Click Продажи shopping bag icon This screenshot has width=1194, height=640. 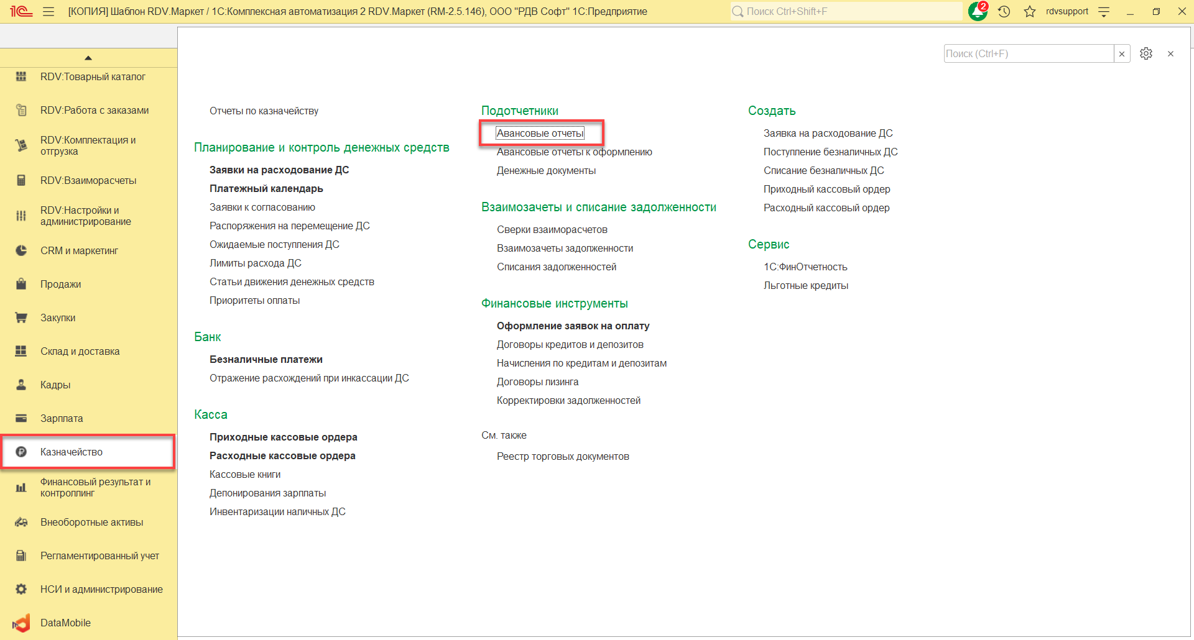(21, 284)
